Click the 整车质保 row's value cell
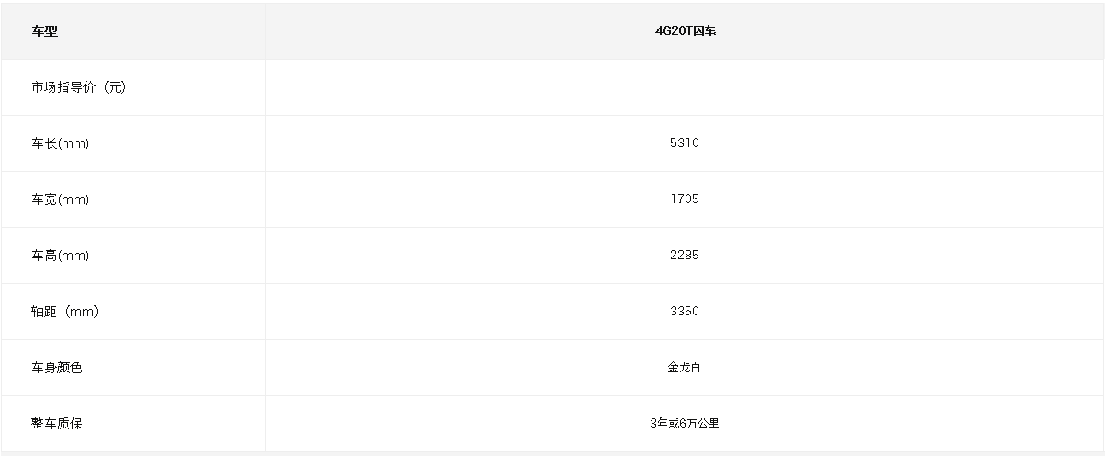1107x456 pixels. click(x=685, y=424)
